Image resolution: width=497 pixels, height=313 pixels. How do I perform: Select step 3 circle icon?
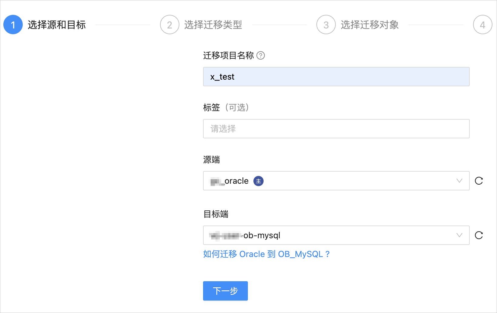[x=326, y=25]
